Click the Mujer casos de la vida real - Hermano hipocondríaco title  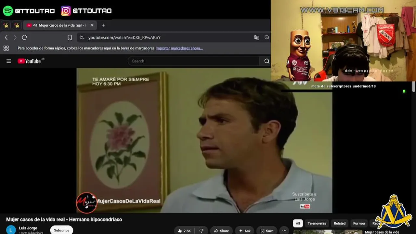point(64,219)
